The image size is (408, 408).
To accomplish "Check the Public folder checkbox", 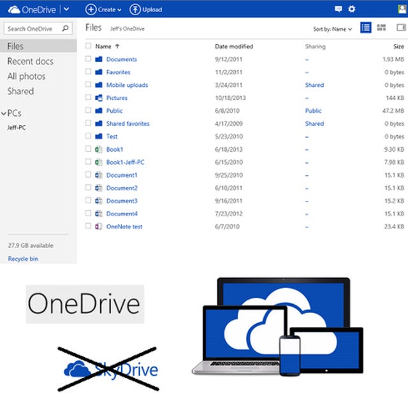I will pos(88,110).
